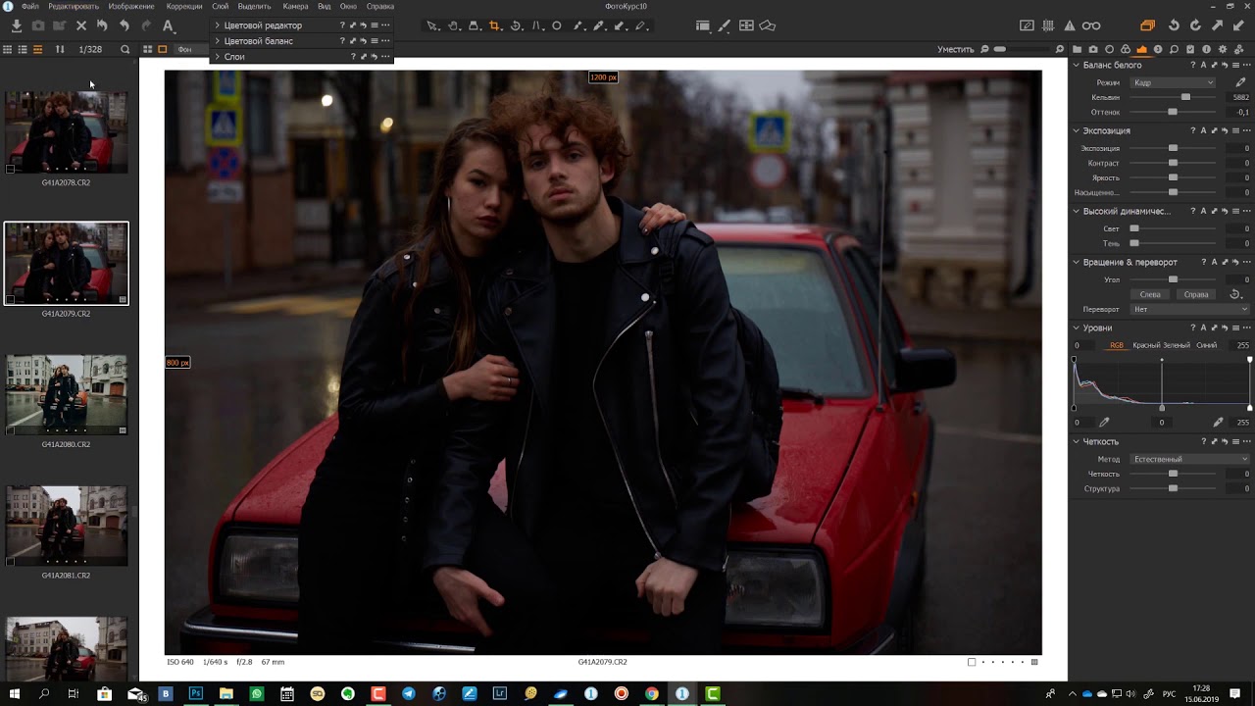Select thumbnail G41A2080.CR2

pyautogui.click(x=66, y=394)
